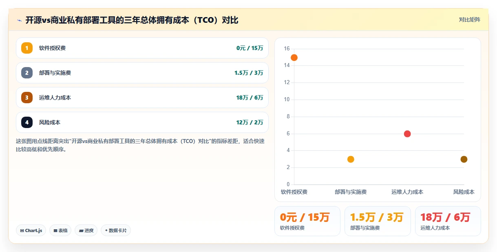Select the 进度 tag
This screenshot has width=497, height=252.
point(86,230)
